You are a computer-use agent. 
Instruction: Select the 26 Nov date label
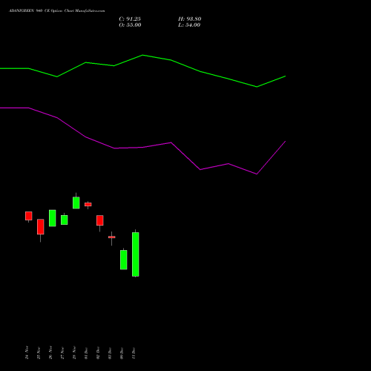(50, 352)
